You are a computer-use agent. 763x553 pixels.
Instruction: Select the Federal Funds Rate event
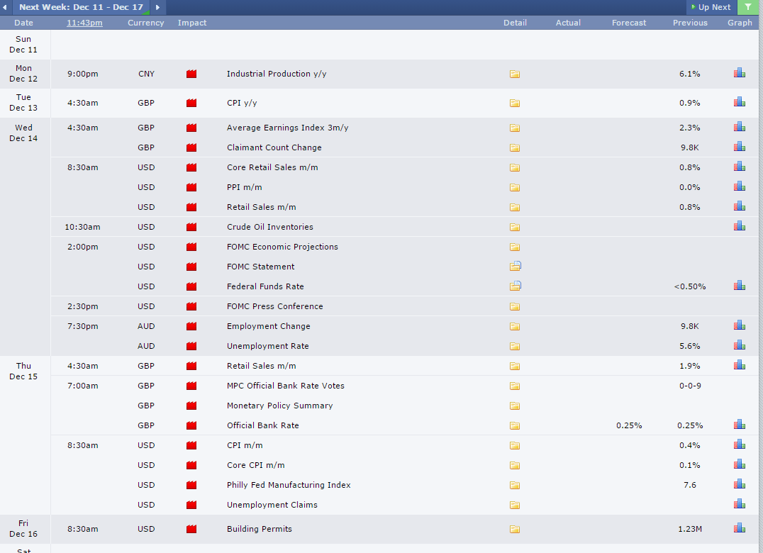click(x=265, y=286)
